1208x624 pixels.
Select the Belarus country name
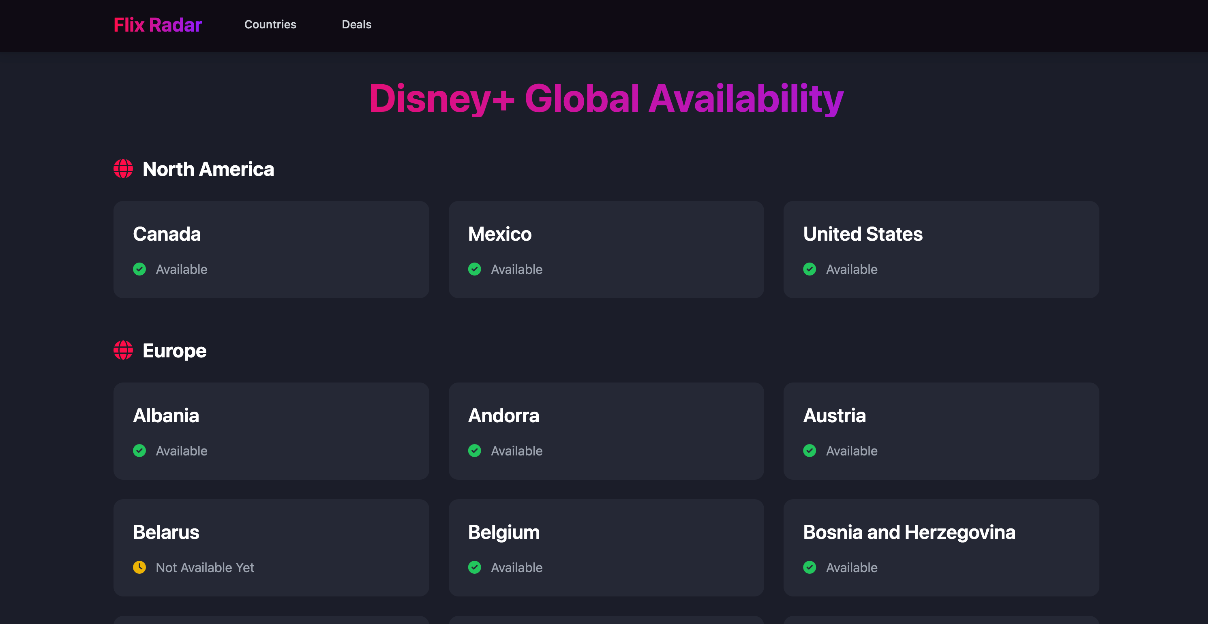166,532
